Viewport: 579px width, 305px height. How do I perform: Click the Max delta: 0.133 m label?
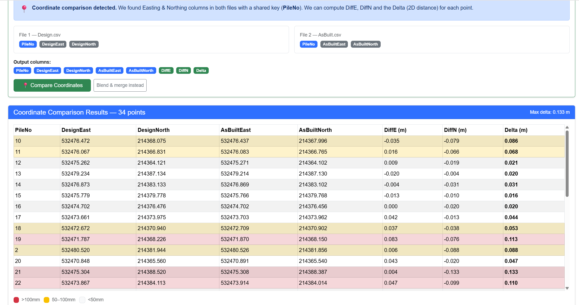click(x=550, y=112)
